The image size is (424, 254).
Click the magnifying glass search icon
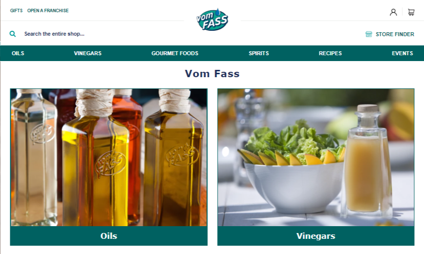tap(12, 34)
